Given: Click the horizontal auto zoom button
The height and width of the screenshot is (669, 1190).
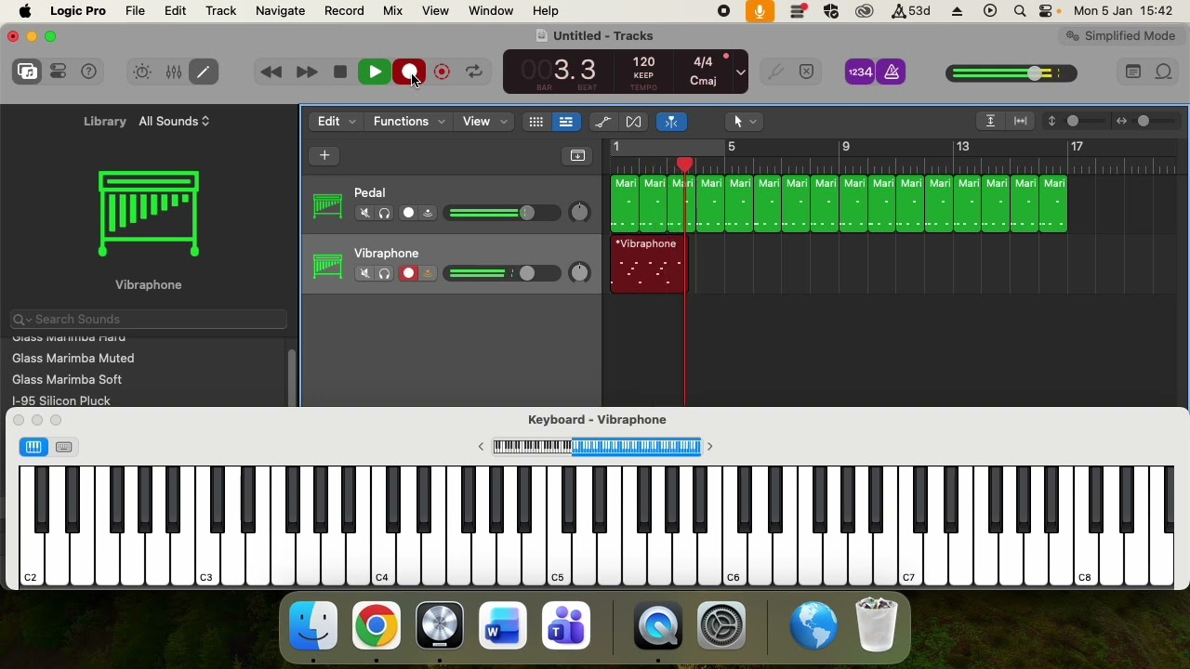Looking at the screenshot, I should click(x=1021, y=122).
